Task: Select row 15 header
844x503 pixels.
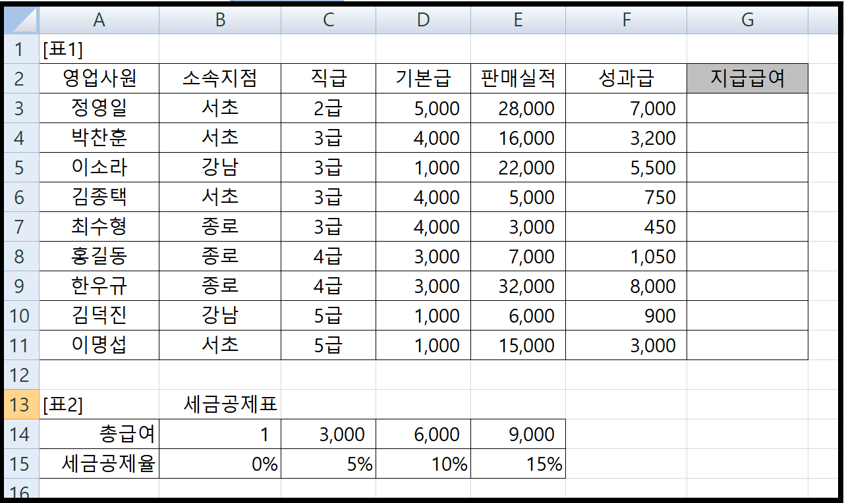Action: tap(21, 463)
